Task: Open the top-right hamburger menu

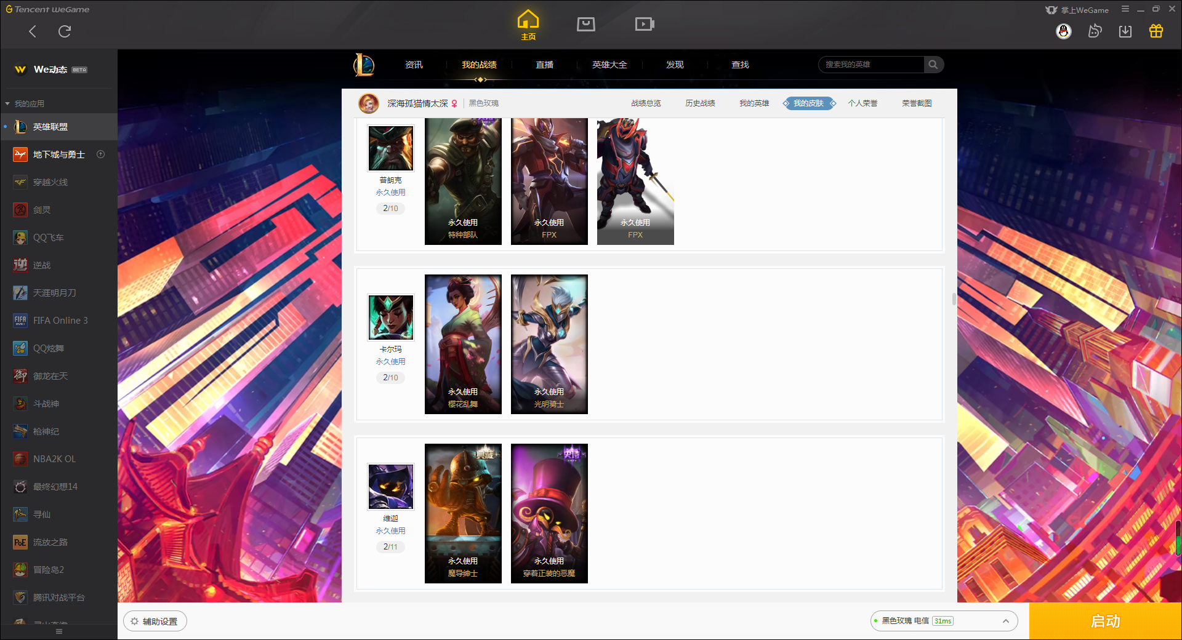Action: [1125, 9]
